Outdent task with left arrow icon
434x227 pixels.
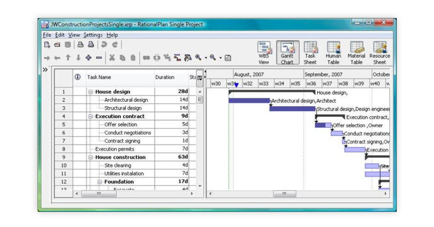[57, 58]
